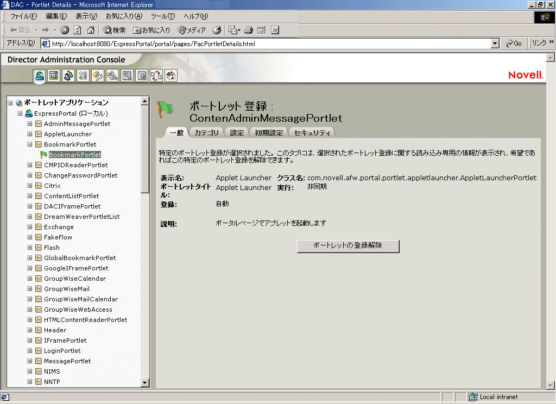Image resolution: width=556 pixels, height=404 pixels.
Task: Click the green flag beside BookmarkPortlet registration
Action: click(43, 155)
